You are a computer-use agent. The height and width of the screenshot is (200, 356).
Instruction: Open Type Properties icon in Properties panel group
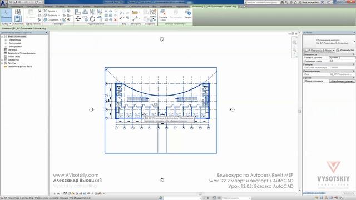point(18,12)
